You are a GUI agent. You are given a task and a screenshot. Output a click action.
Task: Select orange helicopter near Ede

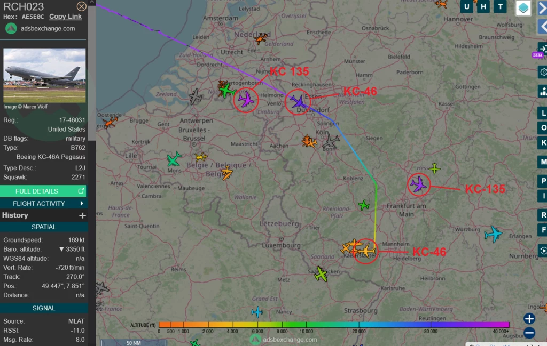(x=261, y=38)
